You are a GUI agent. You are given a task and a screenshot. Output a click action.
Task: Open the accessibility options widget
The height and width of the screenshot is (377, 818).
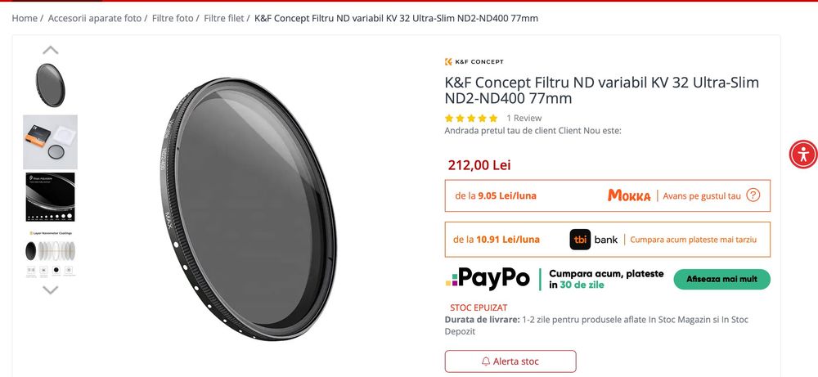[x=803, y=154]
